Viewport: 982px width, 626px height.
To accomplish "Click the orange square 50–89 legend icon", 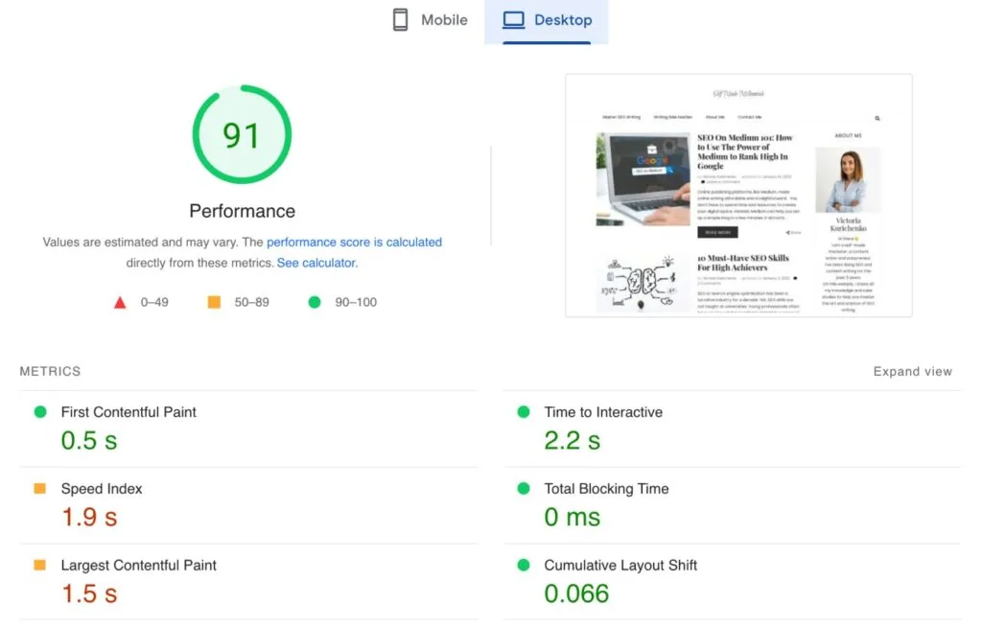I will tap(215, 302).
